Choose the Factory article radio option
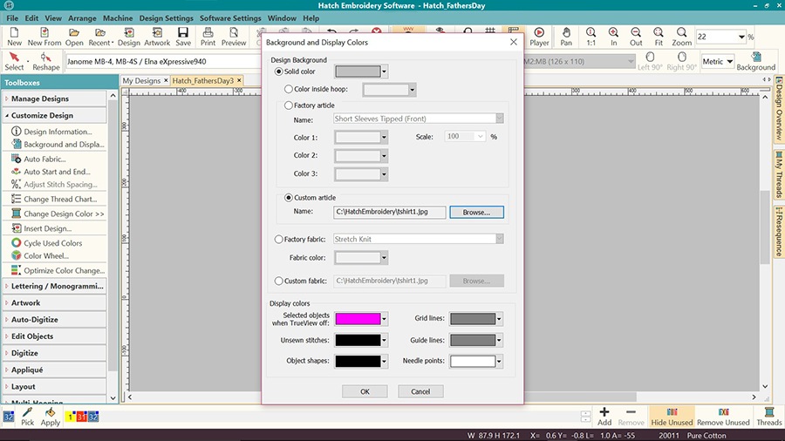The width and height of the screenshot is (785, 441). (289, 105)
